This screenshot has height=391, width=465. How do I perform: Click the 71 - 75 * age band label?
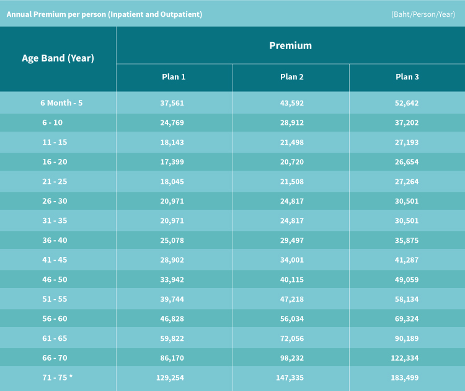tap(58, 377)
